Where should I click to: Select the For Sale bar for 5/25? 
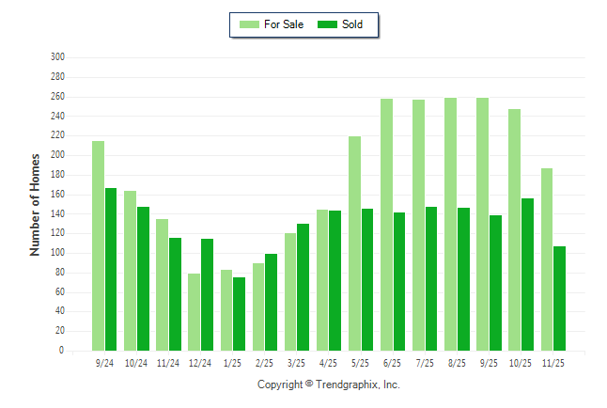coord(354,243)
